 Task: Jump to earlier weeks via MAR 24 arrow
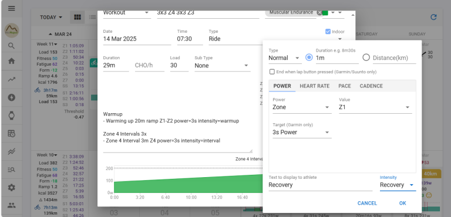coord(51,34)
